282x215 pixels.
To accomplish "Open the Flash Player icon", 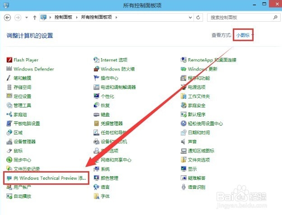I will pos(9,60).
